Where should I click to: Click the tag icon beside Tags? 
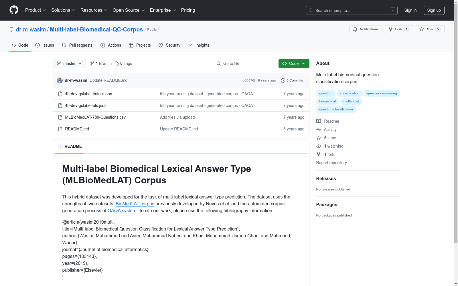click(x=117, y=63)
